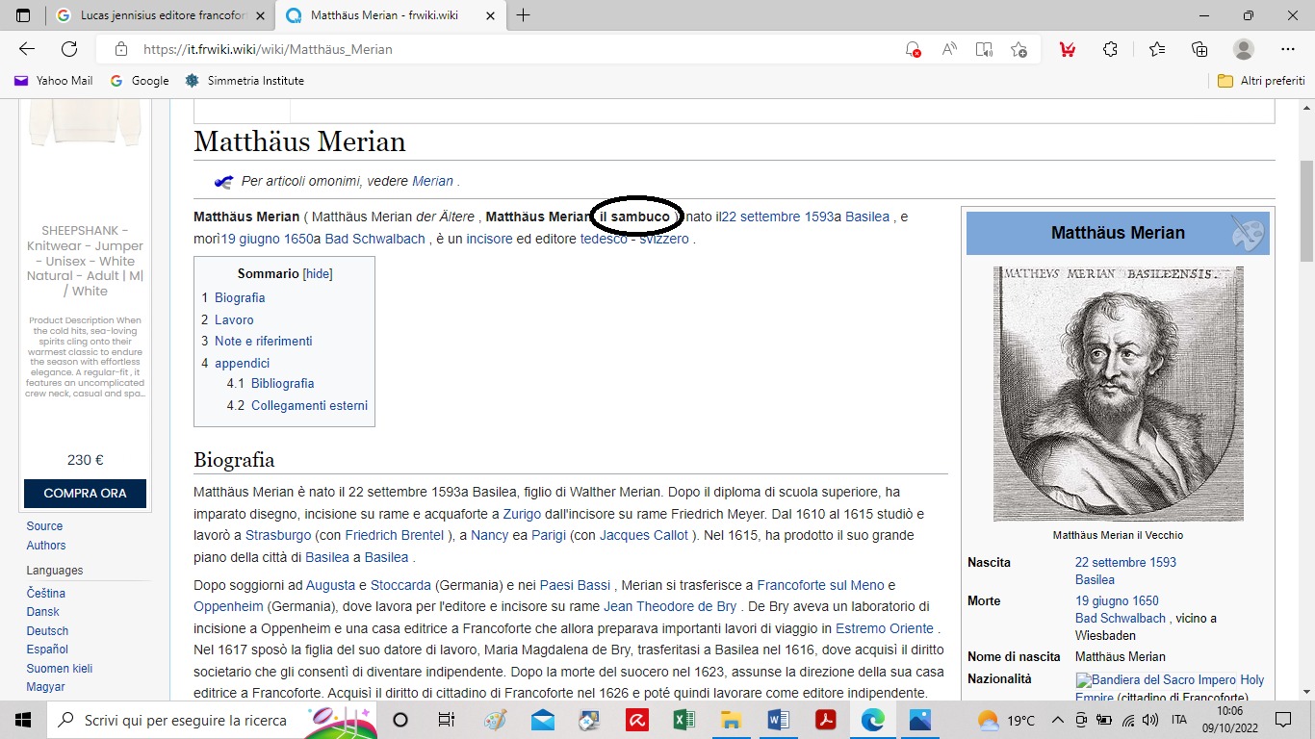Screen dimensions: 1315x739
Task: View site information lock icon
Action: pyautogui.click(x=121, y=49)
